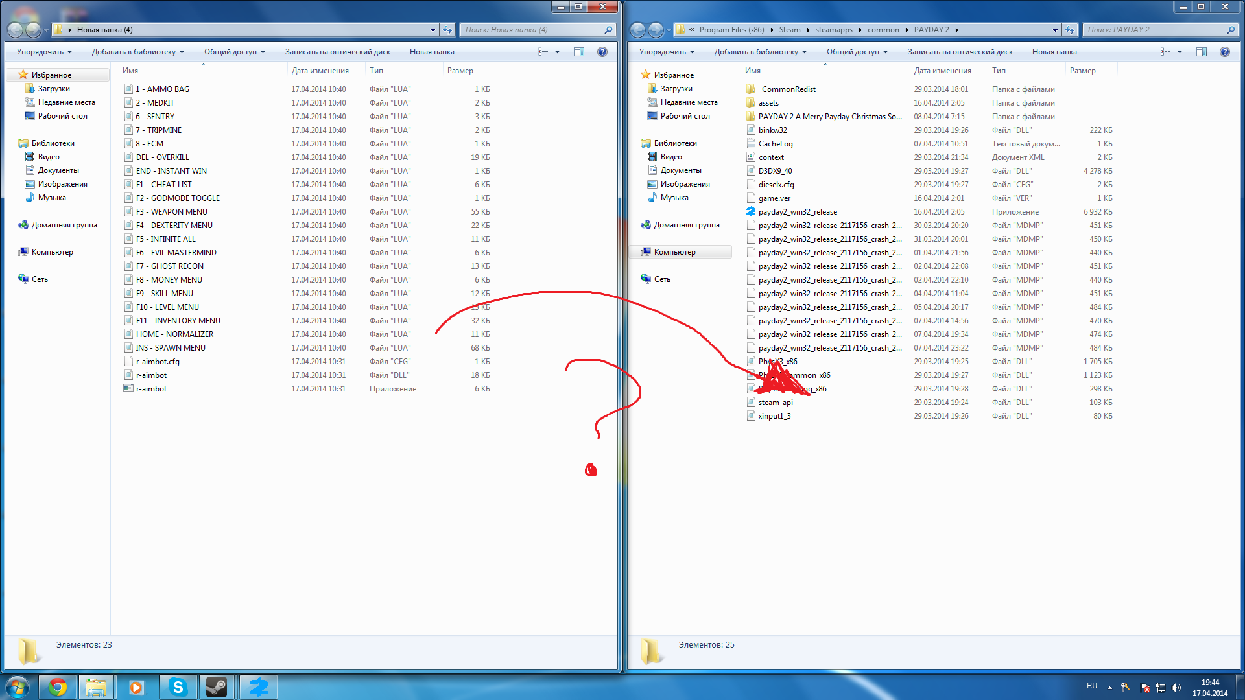Click Help icon in left window toolbar
The height and width of the screenshot is (700, 1245).
pyautogui.click(x=602, y=52)
